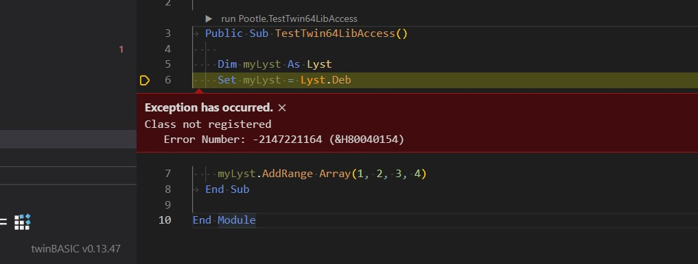698x264 pixels.
Task: Click the Exception has occurred heading
Action: [209, 108]
